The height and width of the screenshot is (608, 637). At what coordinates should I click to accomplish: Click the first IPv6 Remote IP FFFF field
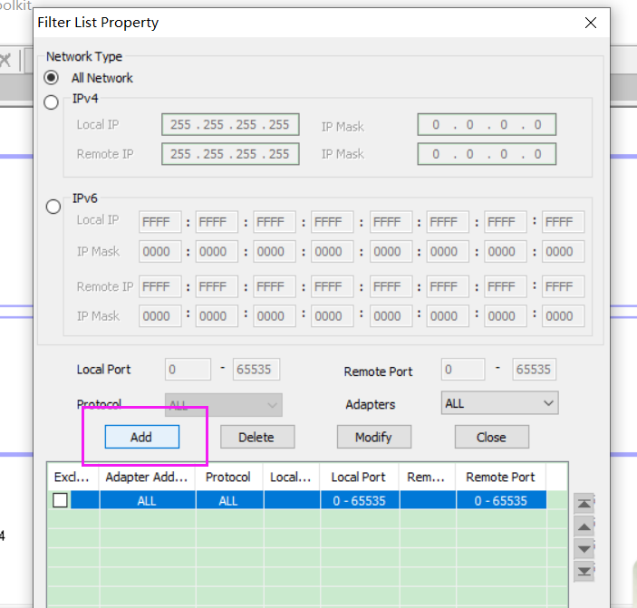[x=160, y=286]
